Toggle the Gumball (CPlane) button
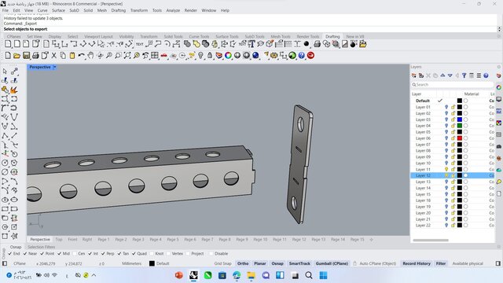Image resolution: width=503 pixels, height=283 pixels. tap(332, 263)
